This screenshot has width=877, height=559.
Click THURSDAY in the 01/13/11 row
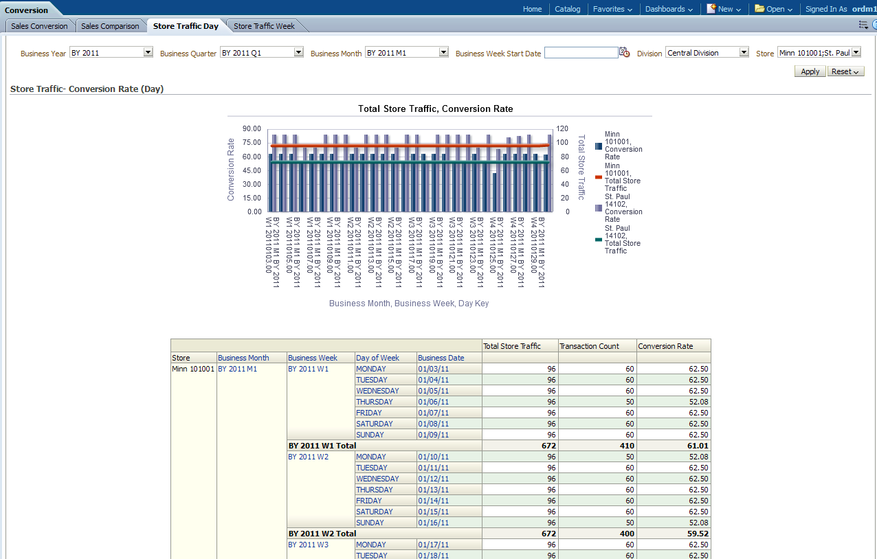(375, 490)
